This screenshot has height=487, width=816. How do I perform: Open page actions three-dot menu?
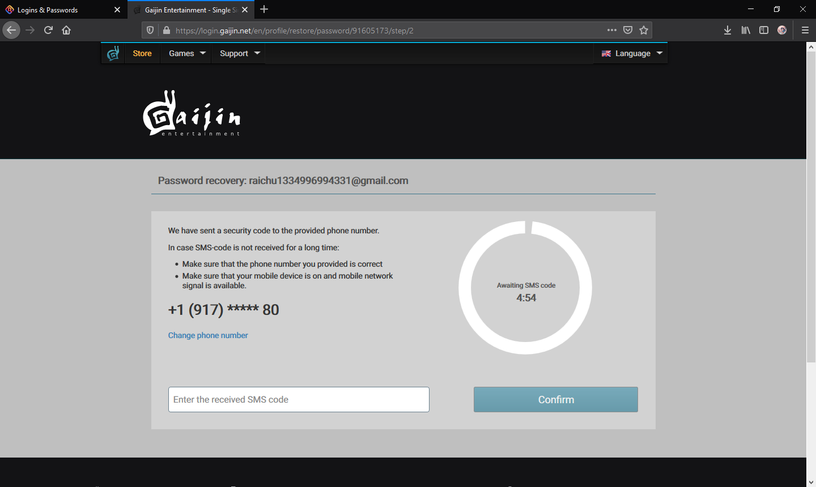click(612, 30)
